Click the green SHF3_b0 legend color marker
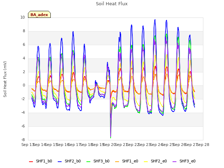The height and width of the screenshot is (168, 224). (x=89, y=162)
